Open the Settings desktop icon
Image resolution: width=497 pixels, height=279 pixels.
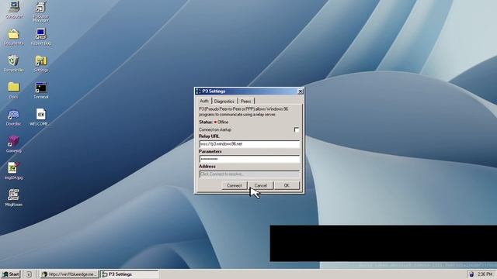pos(41,64)
